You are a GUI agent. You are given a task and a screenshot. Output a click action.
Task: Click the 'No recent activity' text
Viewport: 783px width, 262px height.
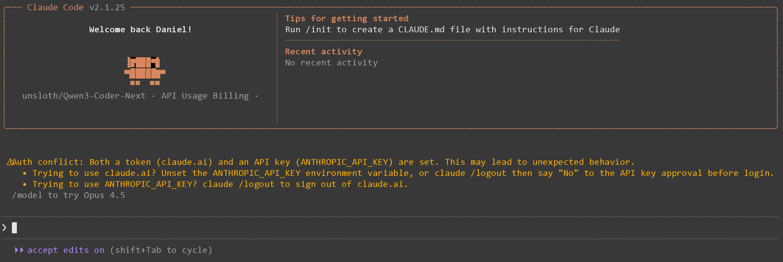(331, 63)
